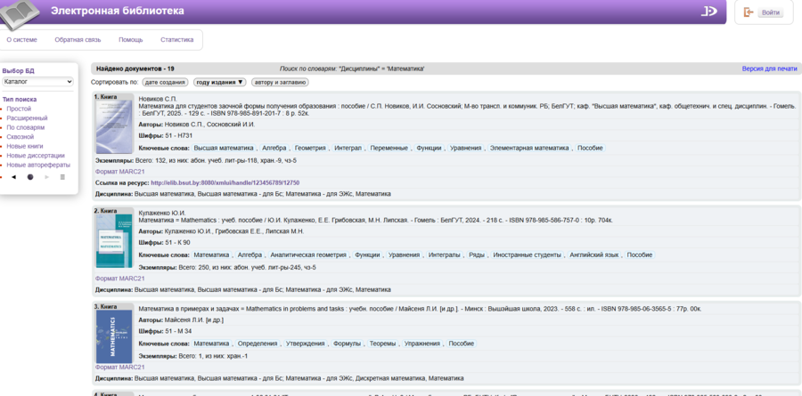The width and height of the screenshot is (802, 396).
Task: Click keyword Ряды in book 2
Action: click(477, 255)
